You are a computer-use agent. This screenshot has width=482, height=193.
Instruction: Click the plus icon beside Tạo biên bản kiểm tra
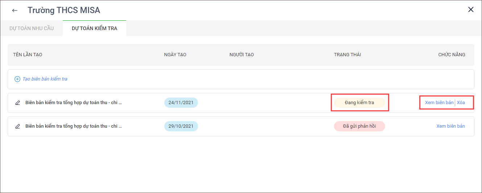17,79
